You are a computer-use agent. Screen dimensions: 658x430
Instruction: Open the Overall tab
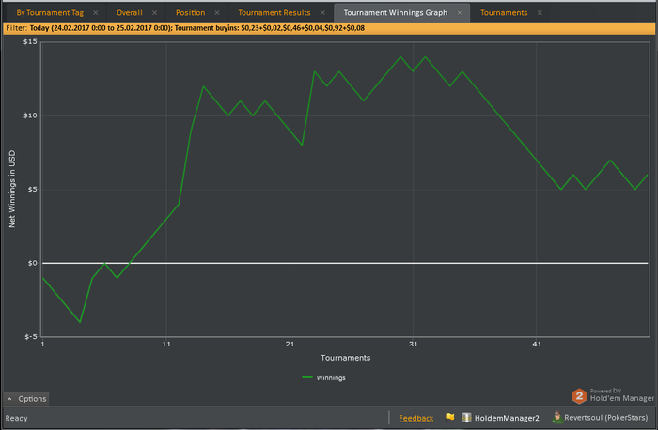(130, 13)
